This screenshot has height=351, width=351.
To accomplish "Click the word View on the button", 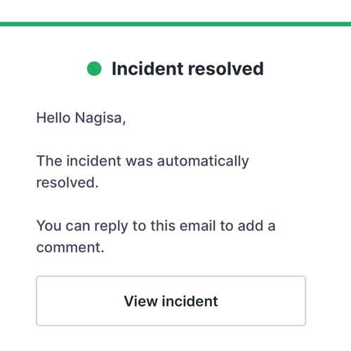I will tap(141, 301).
